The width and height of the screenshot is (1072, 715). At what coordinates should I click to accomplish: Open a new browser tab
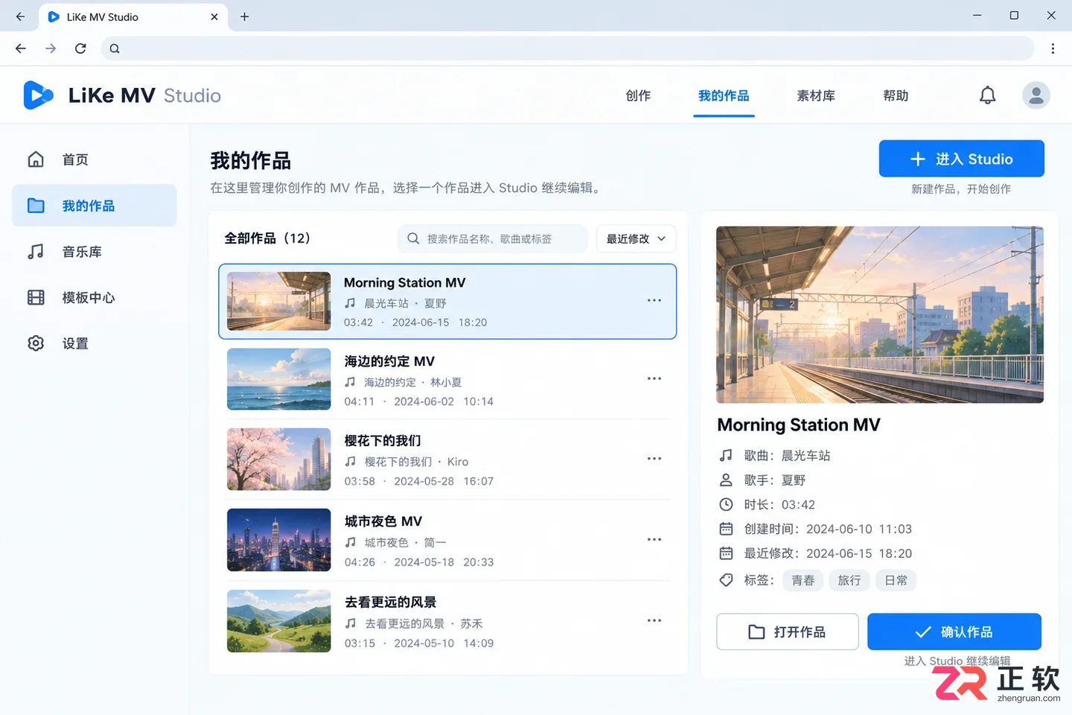(x=244, y=16)
